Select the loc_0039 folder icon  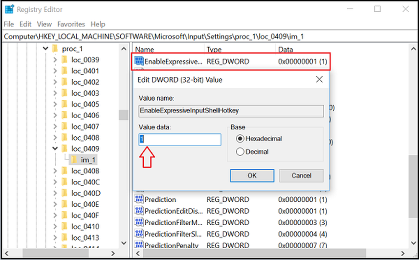(65, 60)
